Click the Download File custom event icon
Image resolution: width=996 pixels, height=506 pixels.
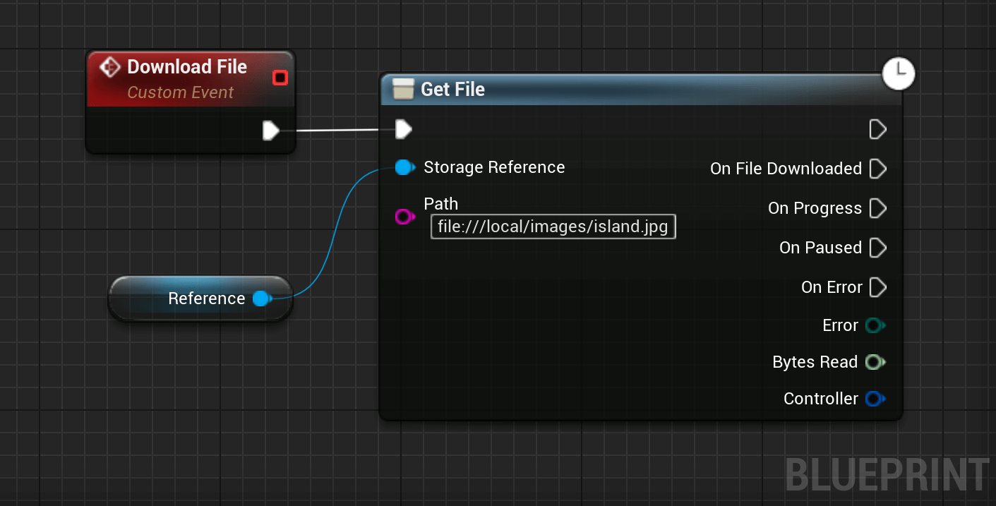[x=110, y=68]
